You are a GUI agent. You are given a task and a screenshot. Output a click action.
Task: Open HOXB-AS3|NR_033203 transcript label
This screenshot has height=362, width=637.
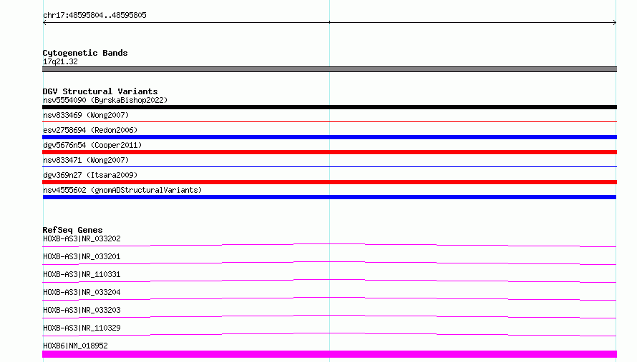click(82, 310)
